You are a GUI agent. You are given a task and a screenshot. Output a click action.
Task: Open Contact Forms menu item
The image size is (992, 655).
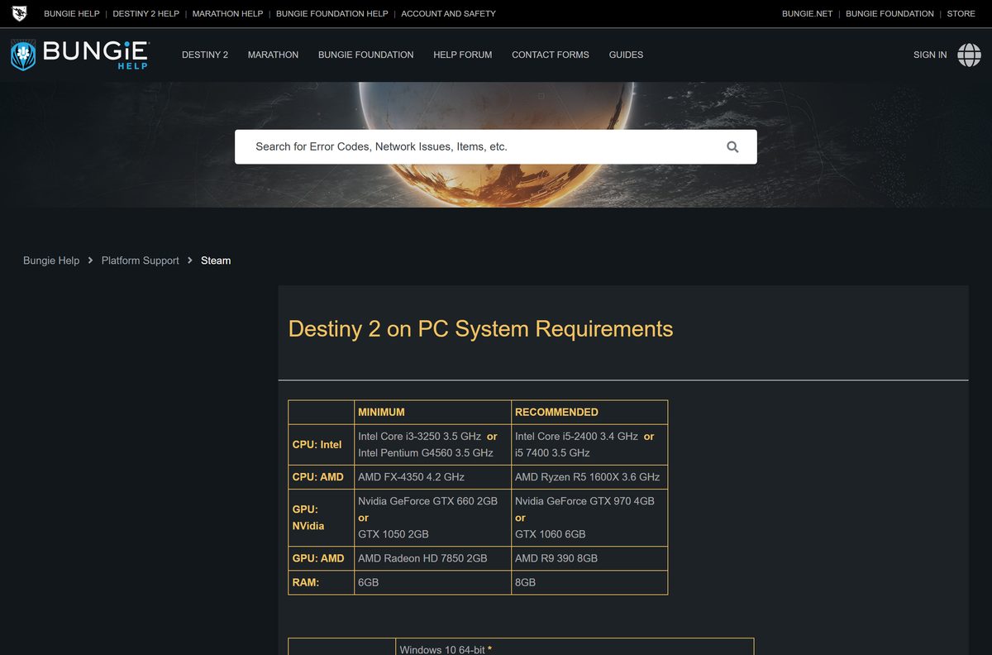[551, 55]
